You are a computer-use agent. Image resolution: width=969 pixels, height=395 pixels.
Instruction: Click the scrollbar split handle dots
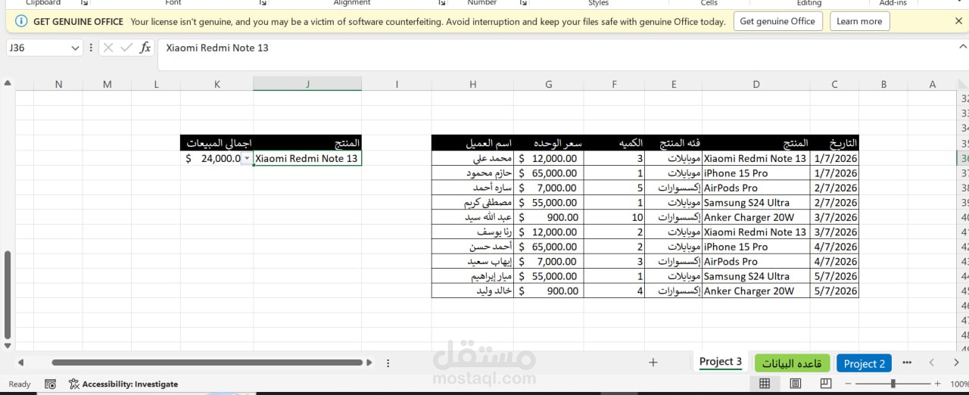(x=388, y=362)
